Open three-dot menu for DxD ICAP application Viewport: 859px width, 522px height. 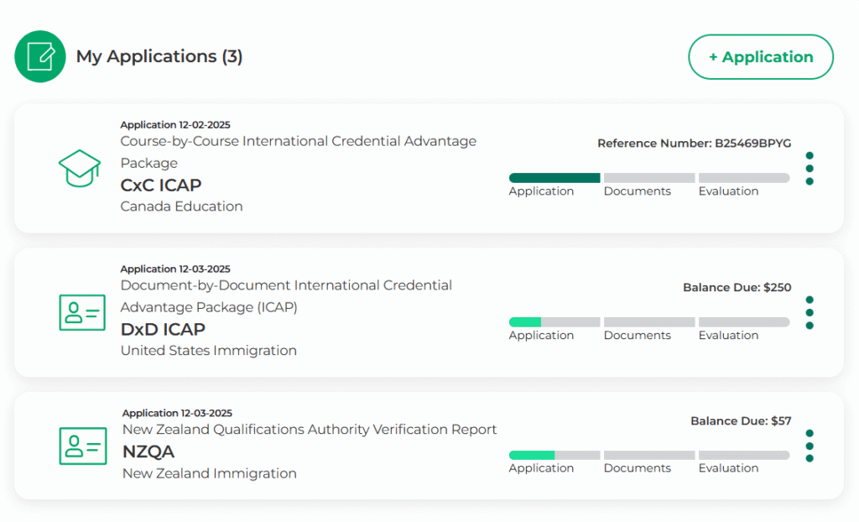[809, 313]
